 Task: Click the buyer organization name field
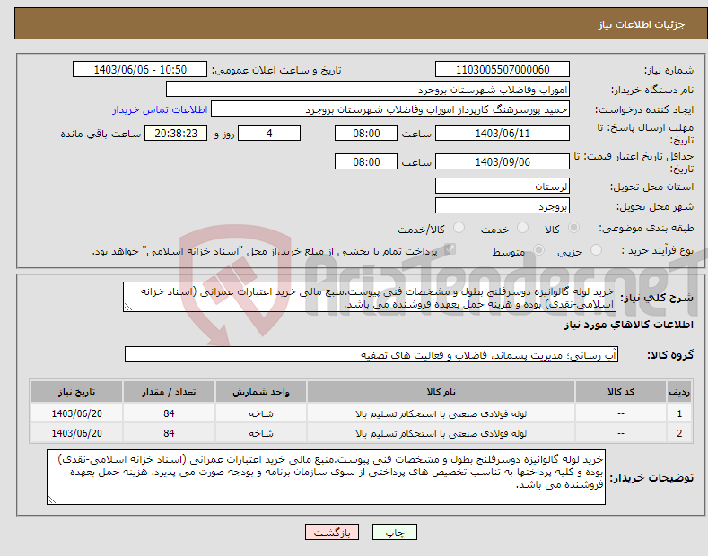(368, 90)
